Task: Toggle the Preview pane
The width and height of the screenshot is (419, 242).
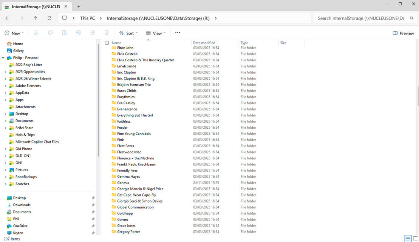Action: (403, 33)
